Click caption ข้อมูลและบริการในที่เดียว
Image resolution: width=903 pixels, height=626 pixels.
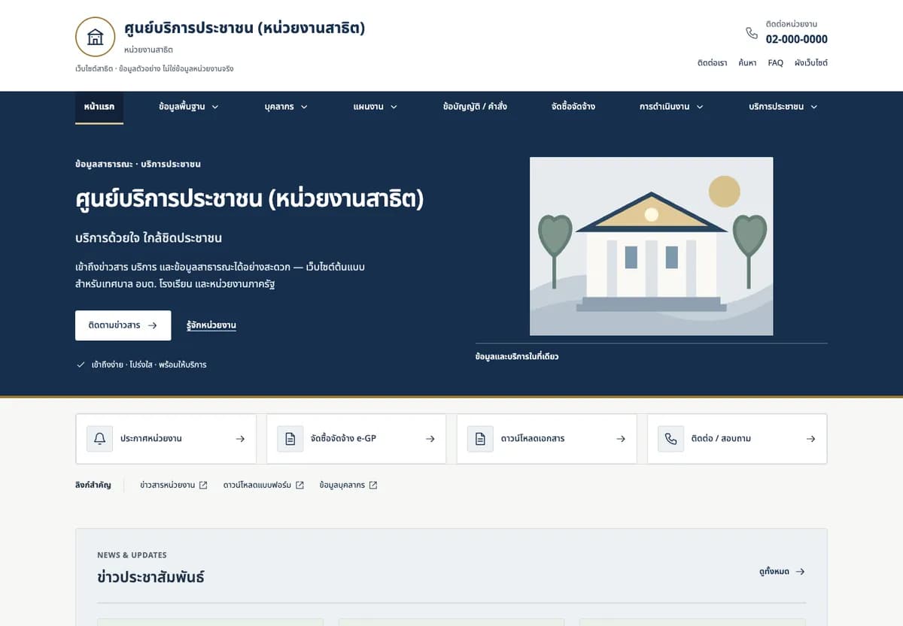[517, 356]
